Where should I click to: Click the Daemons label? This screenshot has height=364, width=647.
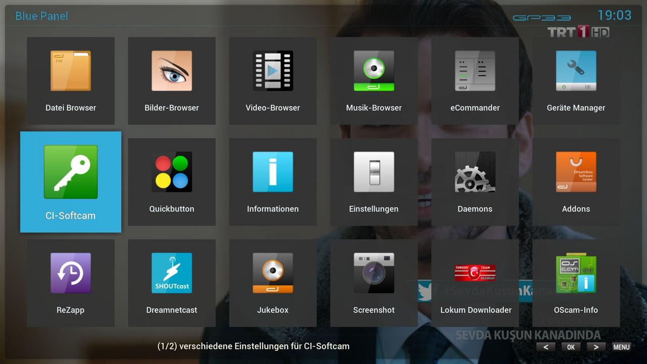(x=475, y=209)
